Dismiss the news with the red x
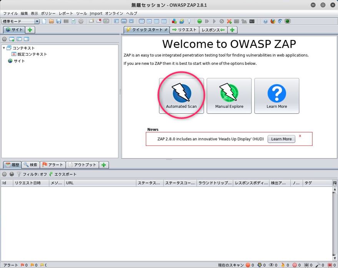The image size is (338, 268). pyautogui.click(x=300, y=136)
